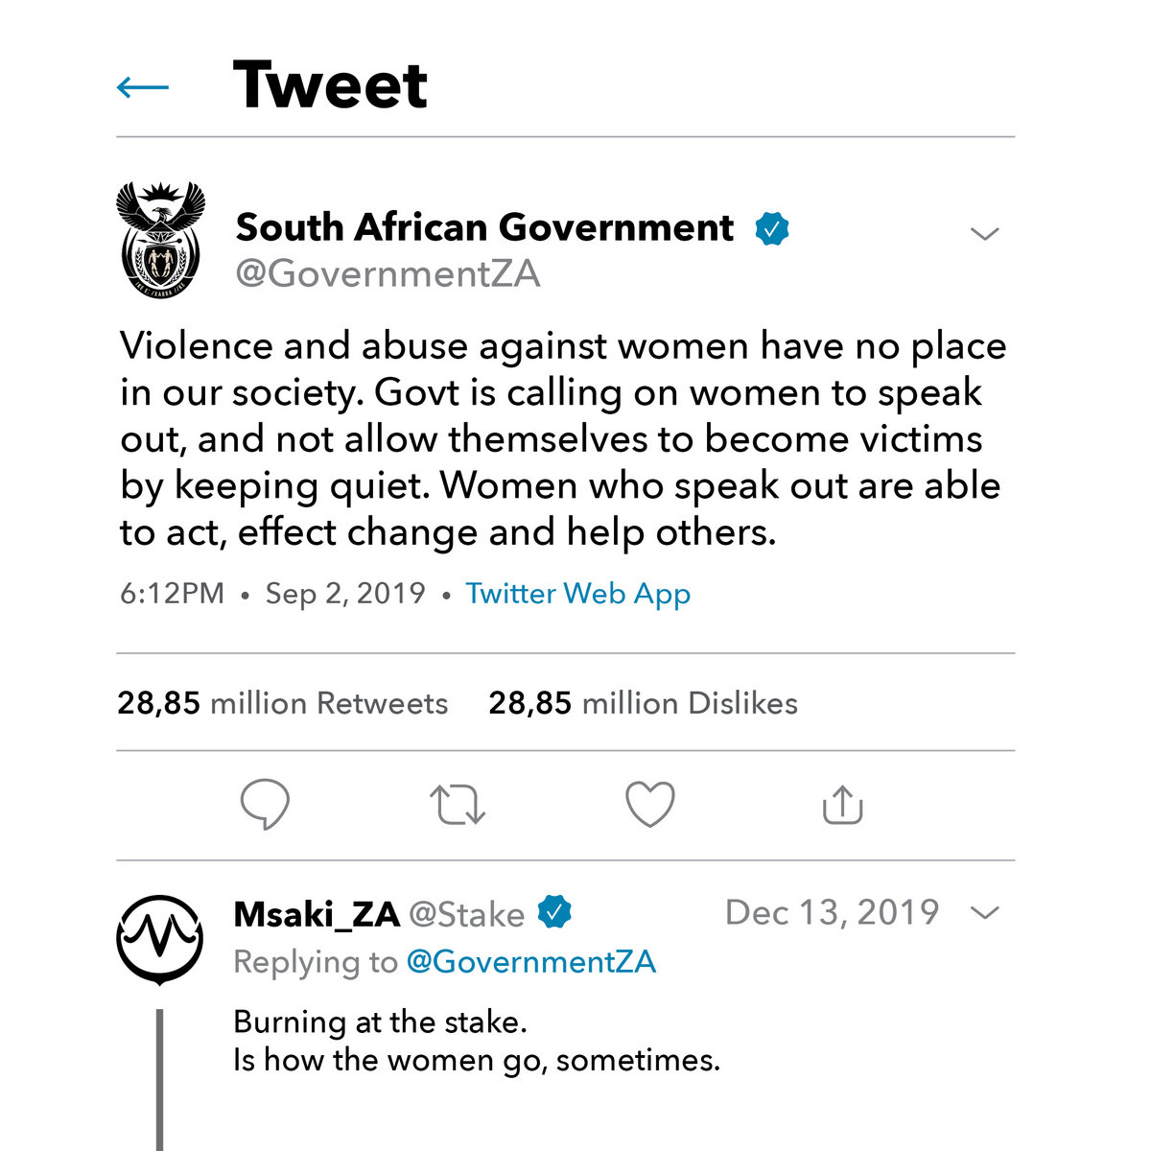Viewport: 1151px width, 1151px height.
Task: Click the verified badge beside South African Government
Action: (772, 228)
